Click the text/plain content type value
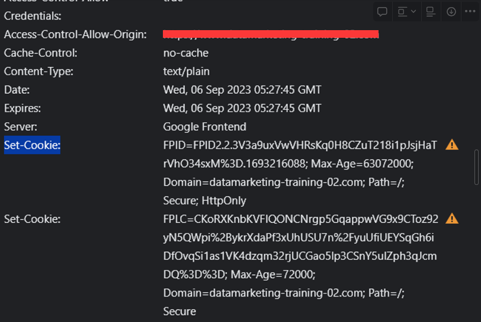This screenshot has height=322, width=481. 186,71
